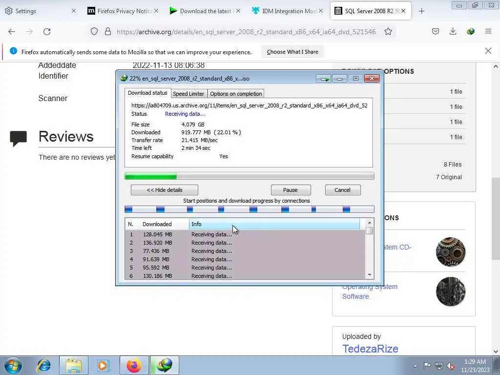The width and height of the screenshot is (500, 375).
Task: Close the IDM Integration Module tab
Action: tap(320, 11)
